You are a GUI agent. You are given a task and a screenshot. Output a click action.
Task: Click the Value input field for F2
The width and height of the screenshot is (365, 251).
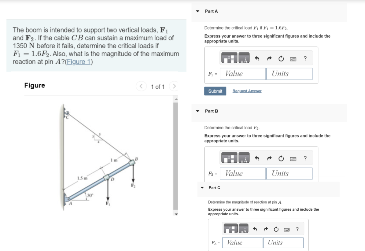(x=242, y=173)
